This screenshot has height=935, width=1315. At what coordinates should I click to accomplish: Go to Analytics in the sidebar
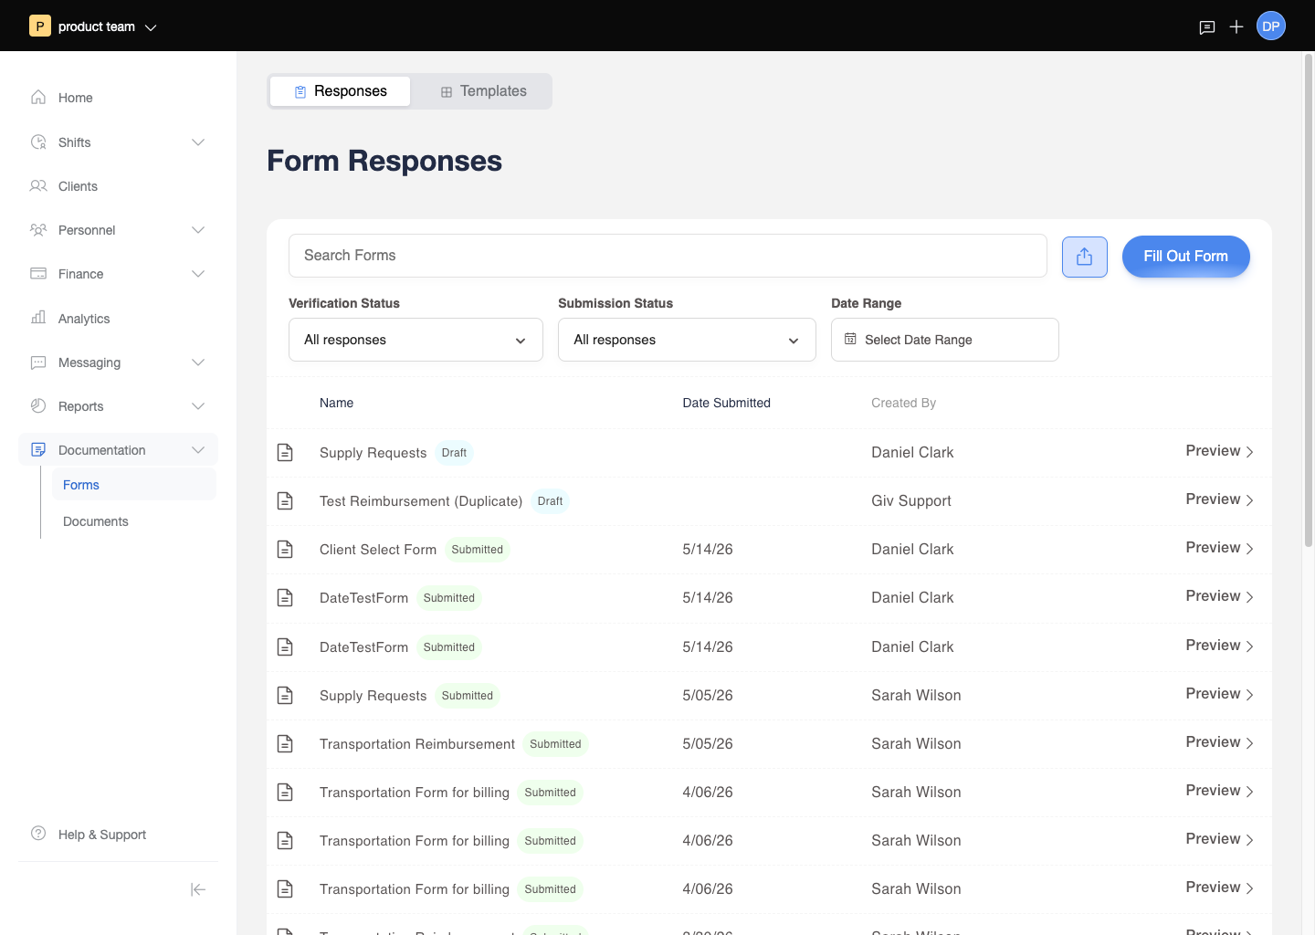[118, 318]
